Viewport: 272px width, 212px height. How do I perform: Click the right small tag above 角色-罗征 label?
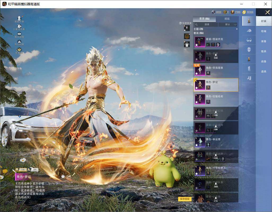(33, 170)
